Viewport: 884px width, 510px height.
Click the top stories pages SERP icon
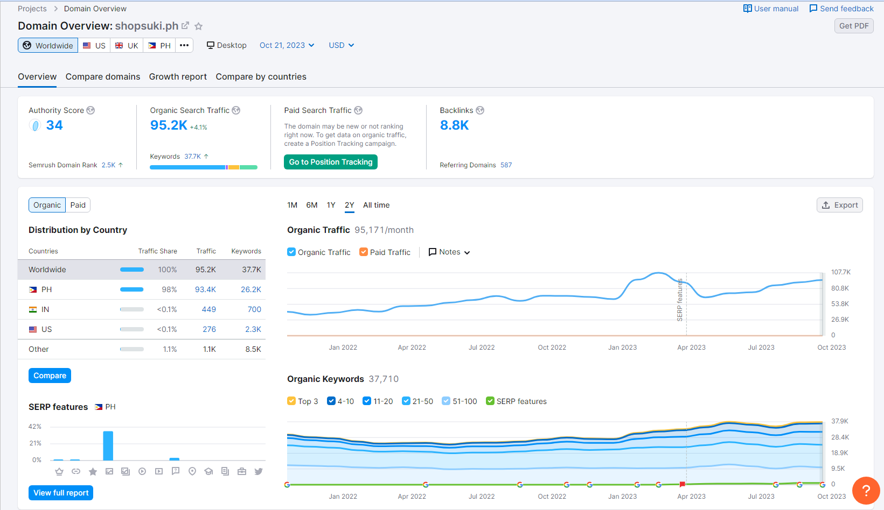tap(225, 471)
